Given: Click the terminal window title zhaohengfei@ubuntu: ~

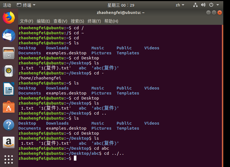Looking at the screenshot, I should click(x=121, y=13).
